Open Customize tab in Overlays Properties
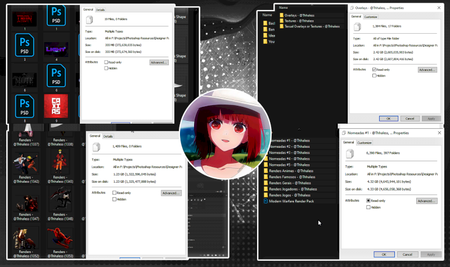The height and width of the screenshot is (267, 450). (371, 17)
